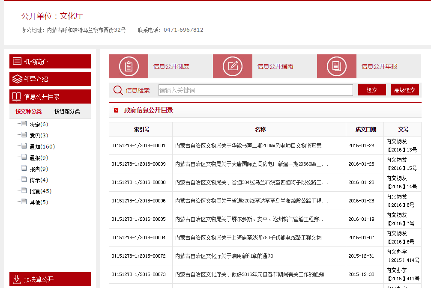Open the 信息公开指南 link
431x288 pixels.
pos(275,66)
